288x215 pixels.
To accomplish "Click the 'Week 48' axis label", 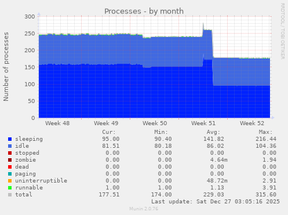I will (x=57, y=123).
